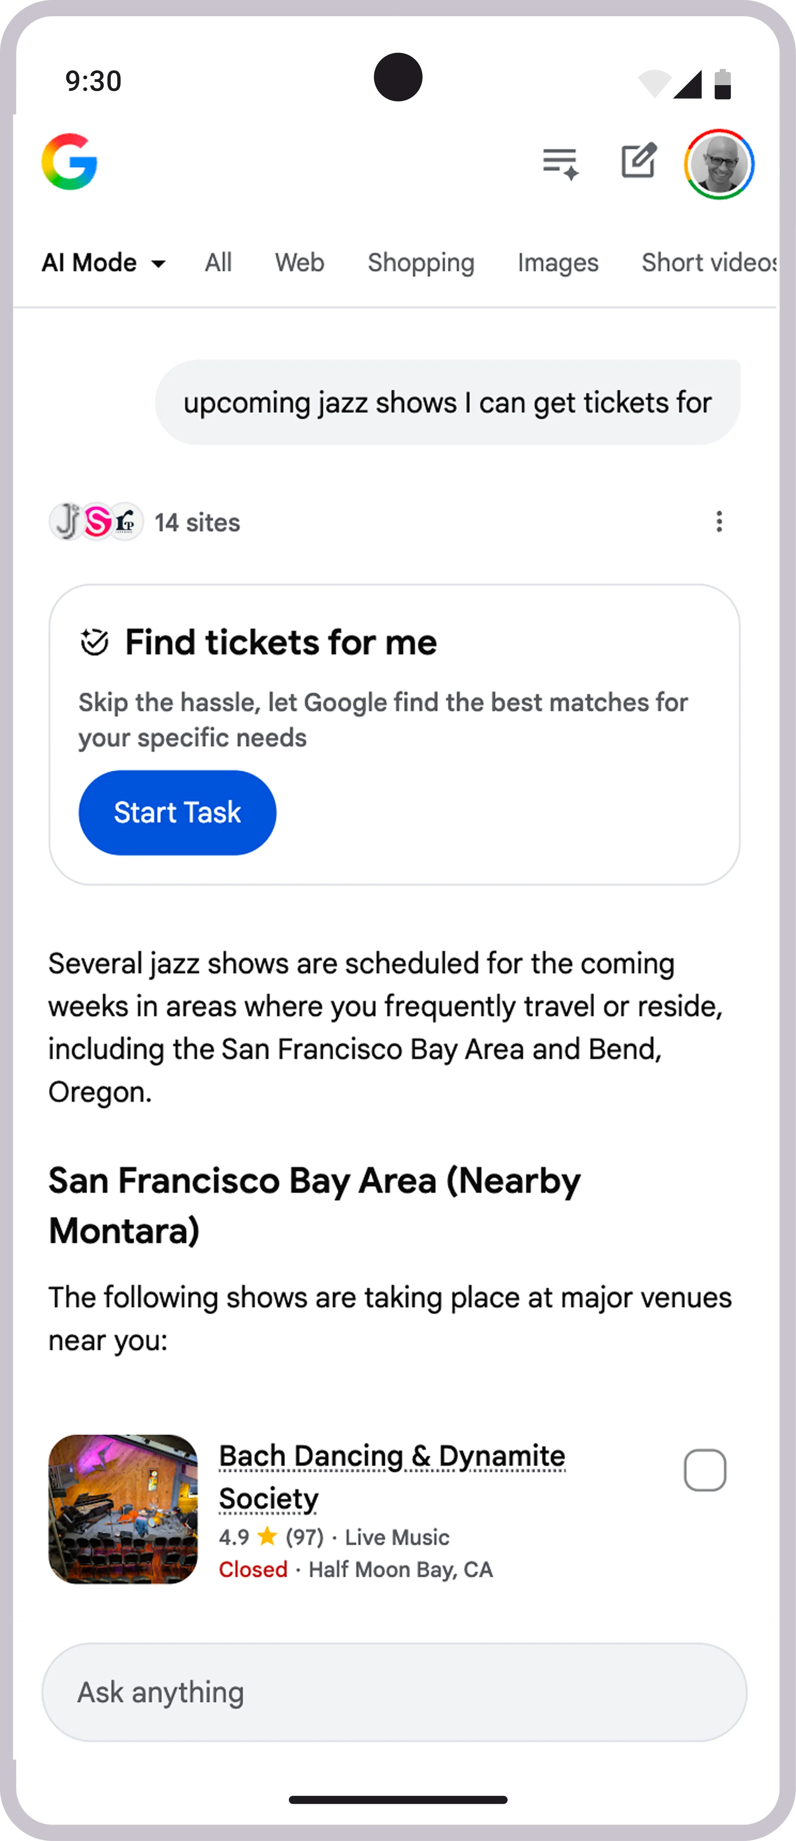Switch to the All tab
This screenshot has height=1841, width=796.
click(218, 263)
